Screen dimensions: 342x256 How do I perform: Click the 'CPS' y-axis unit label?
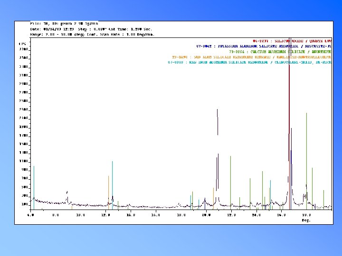tap(22, 44)
